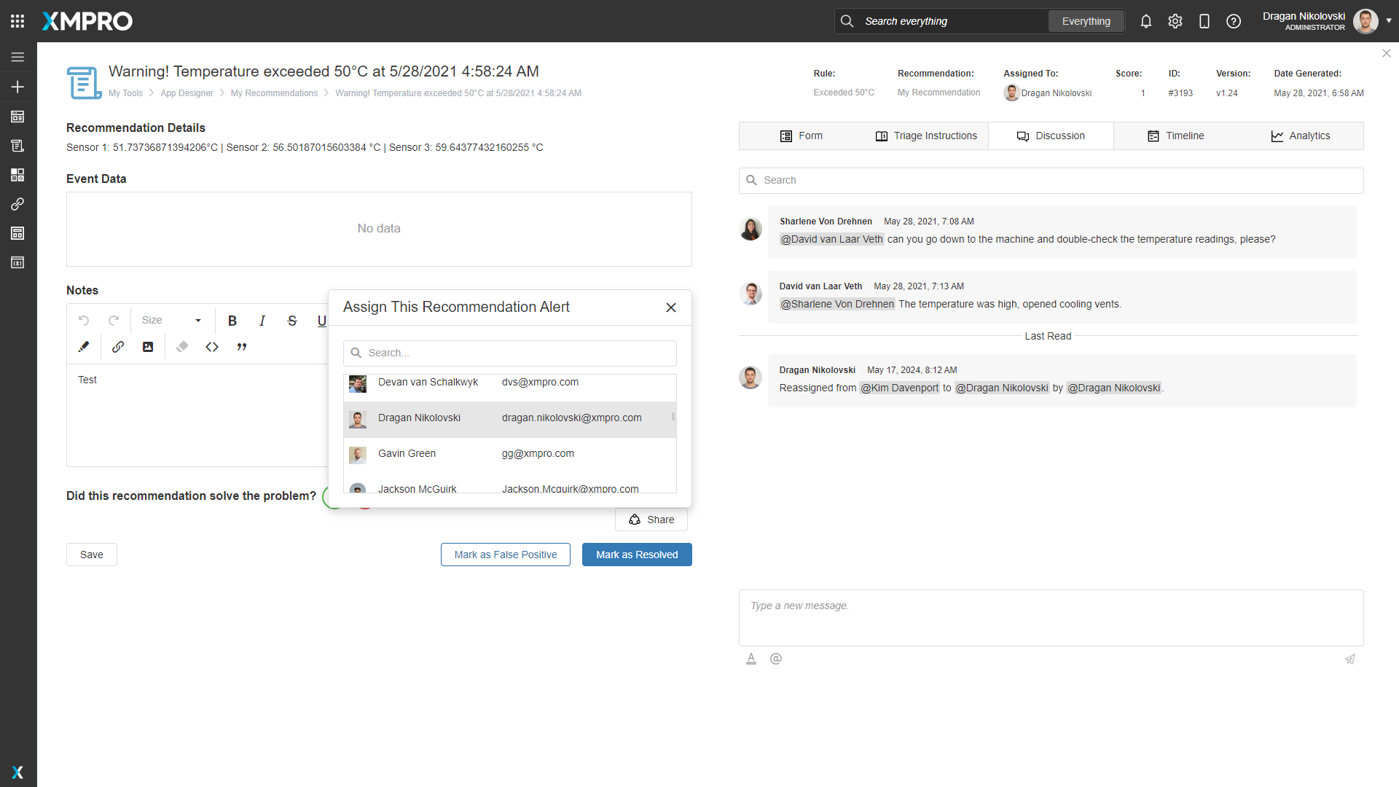Screen dimensions: 1399x787
Task: Toggle italic formatting in Notes
Action: pyautogui.click(x=262, y=321)
